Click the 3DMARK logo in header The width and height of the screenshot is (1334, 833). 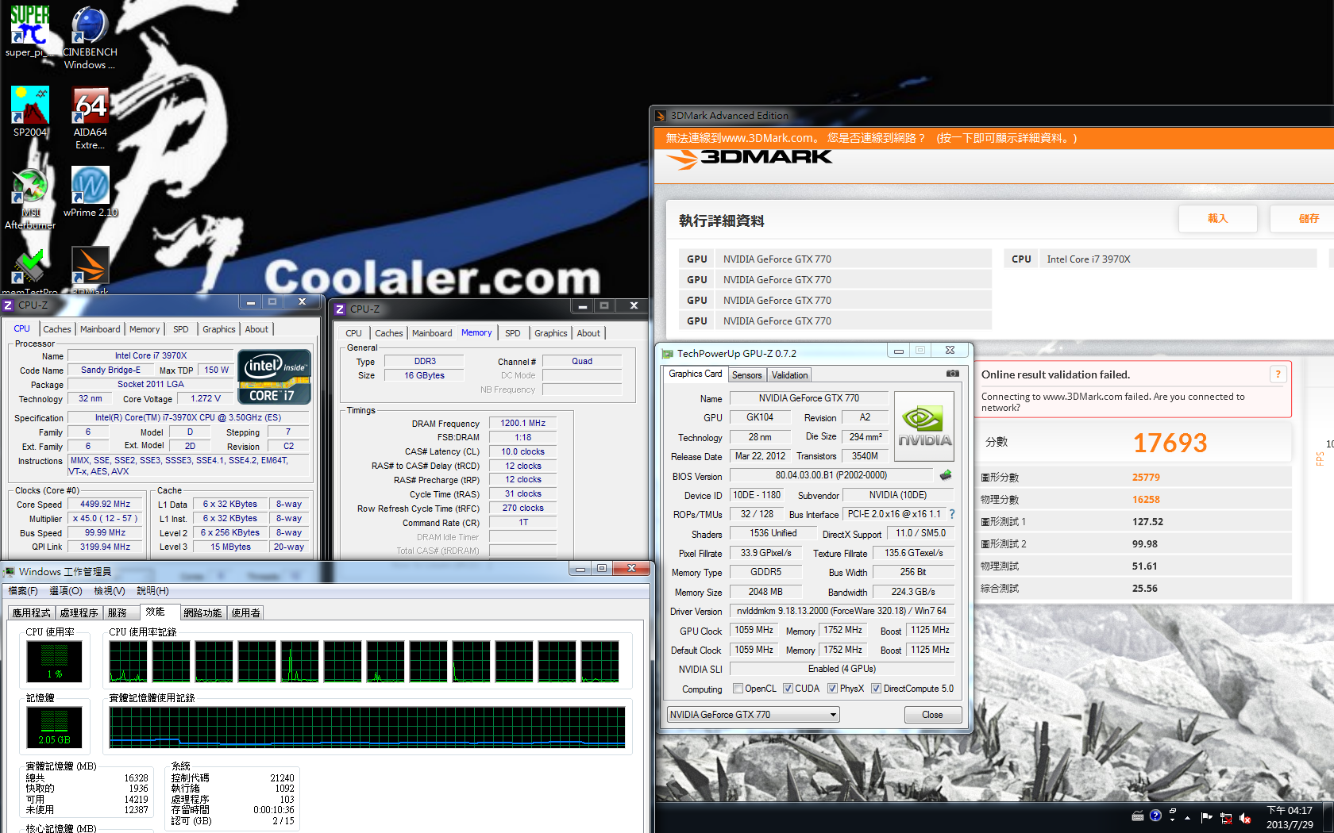749,158
